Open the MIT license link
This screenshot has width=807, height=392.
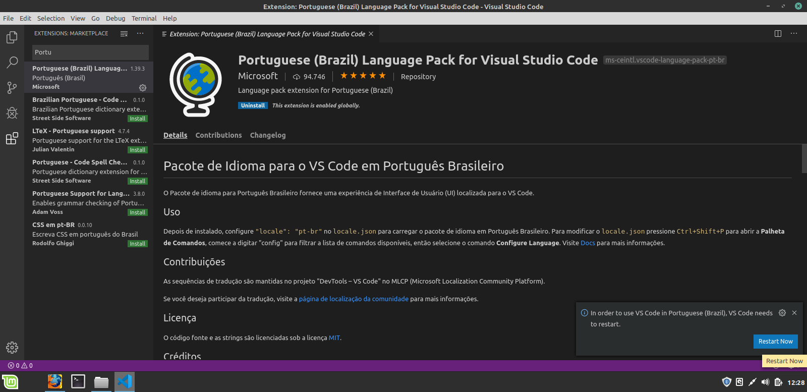click(x=334, y=338)
